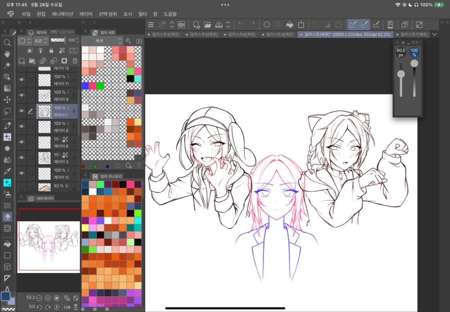
Task: Hide layer 레이어 9 with eye icon
Action: [x=22, y=95]
